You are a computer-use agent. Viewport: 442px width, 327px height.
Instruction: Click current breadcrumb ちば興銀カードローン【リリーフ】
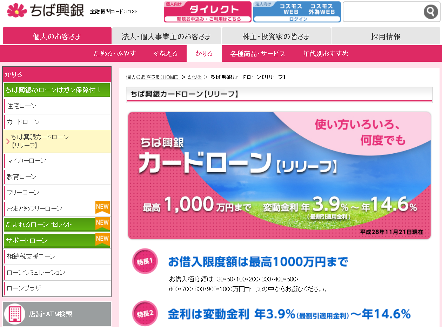248,77
